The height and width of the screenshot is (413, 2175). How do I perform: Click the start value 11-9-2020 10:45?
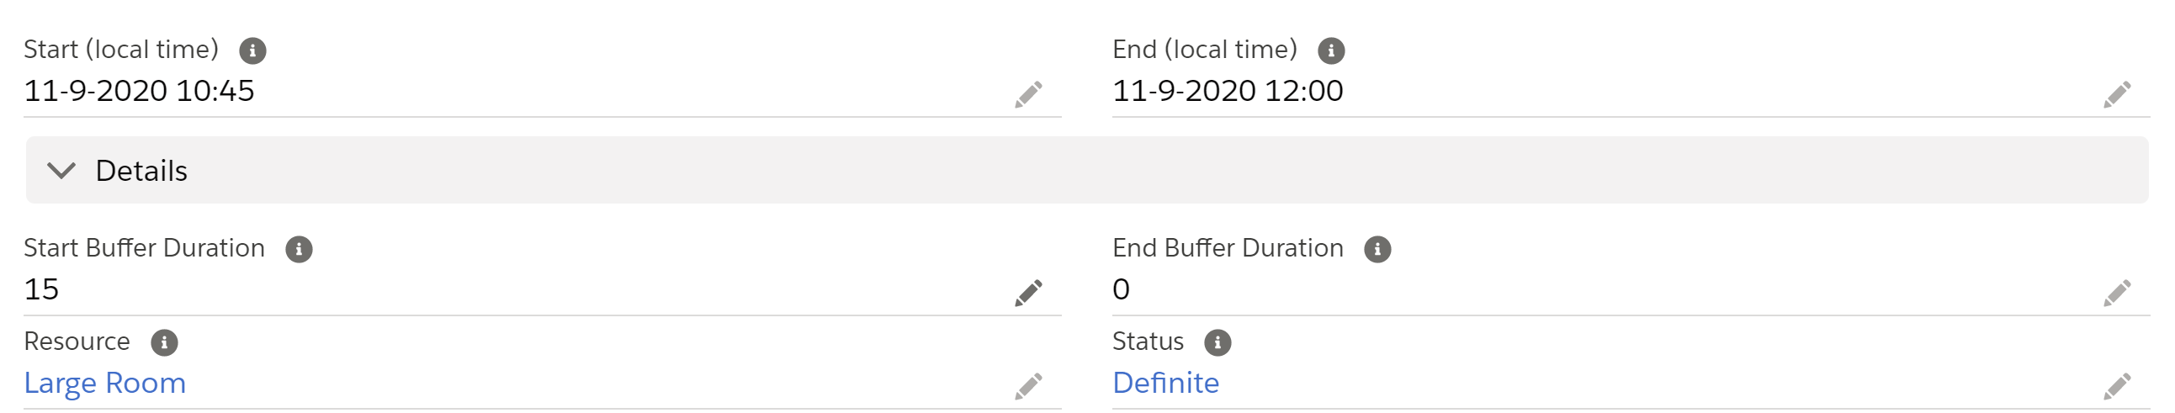coord(139,90)
